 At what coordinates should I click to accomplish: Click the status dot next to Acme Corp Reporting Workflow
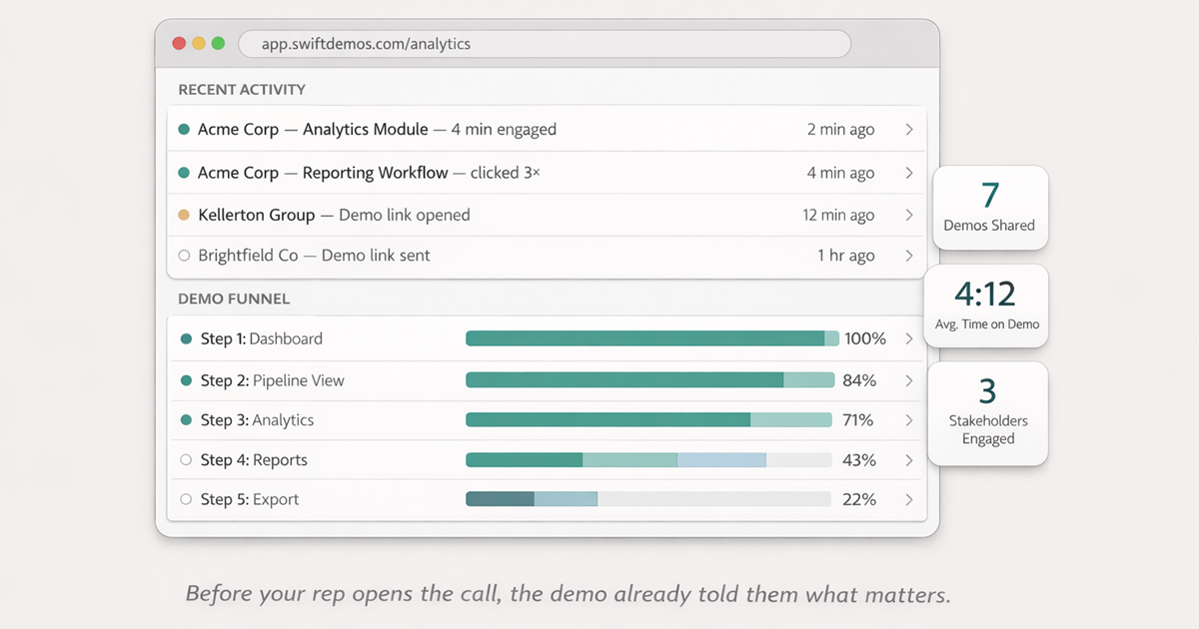coord(184,172)
